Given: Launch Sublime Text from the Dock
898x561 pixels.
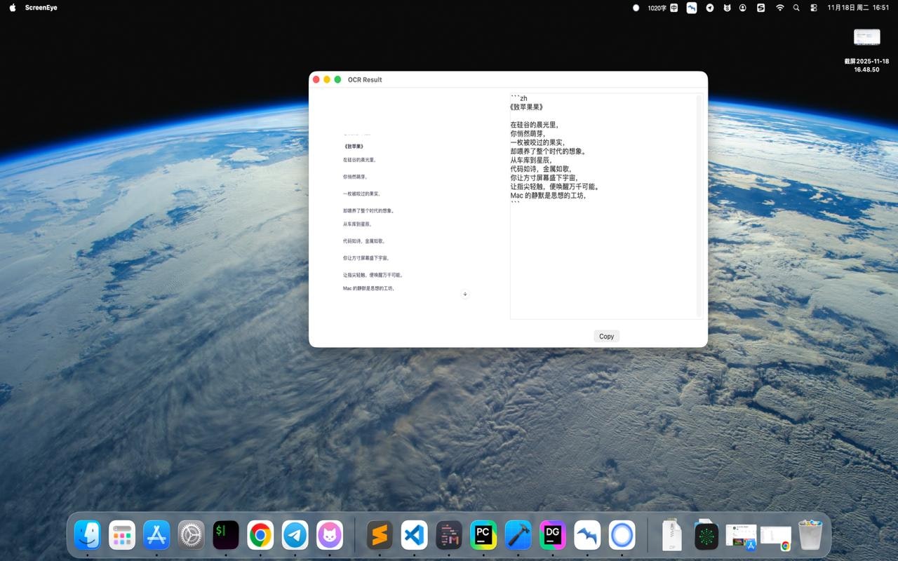Looking at the screenshot, I should pos(380,535).
